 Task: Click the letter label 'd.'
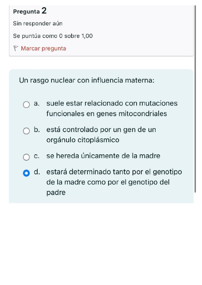[37, 172]
